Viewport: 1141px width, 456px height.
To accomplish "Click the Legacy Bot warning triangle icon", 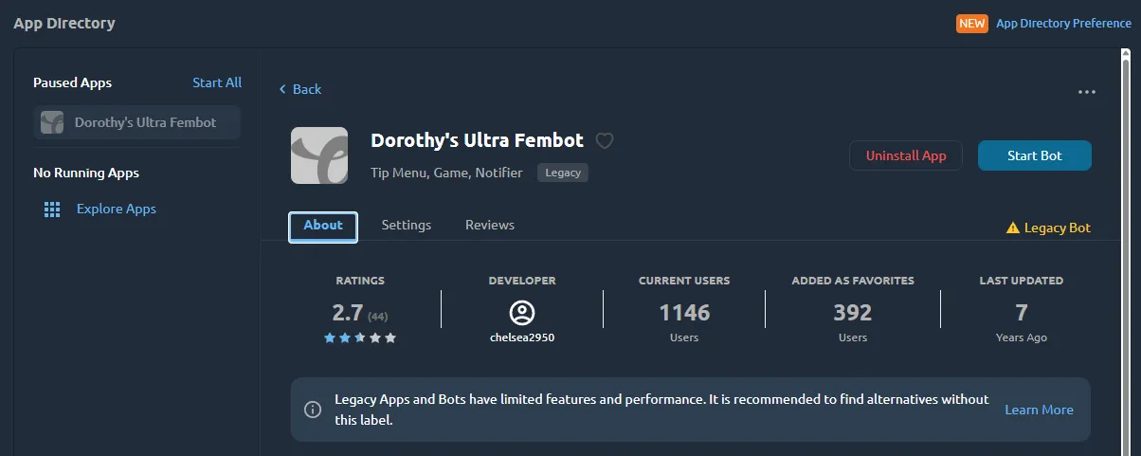I will pyautogui.click(x=1013, y=228).
